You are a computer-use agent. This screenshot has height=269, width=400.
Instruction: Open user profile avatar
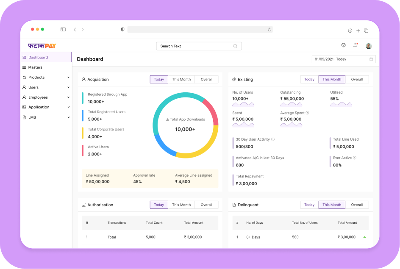[x=368, y=46]
